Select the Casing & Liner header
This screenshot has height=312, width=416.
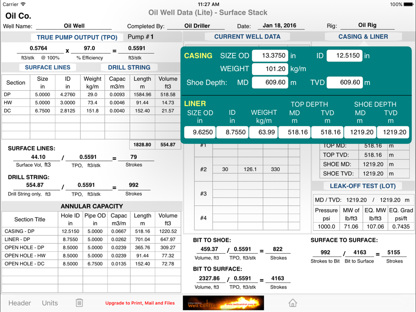tap(363, 37)
